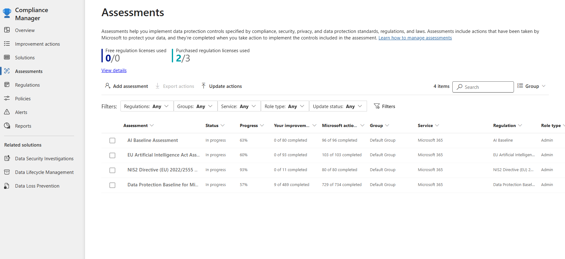
Task: Click the search magnifier icon
Action: (x=459, y=87)
